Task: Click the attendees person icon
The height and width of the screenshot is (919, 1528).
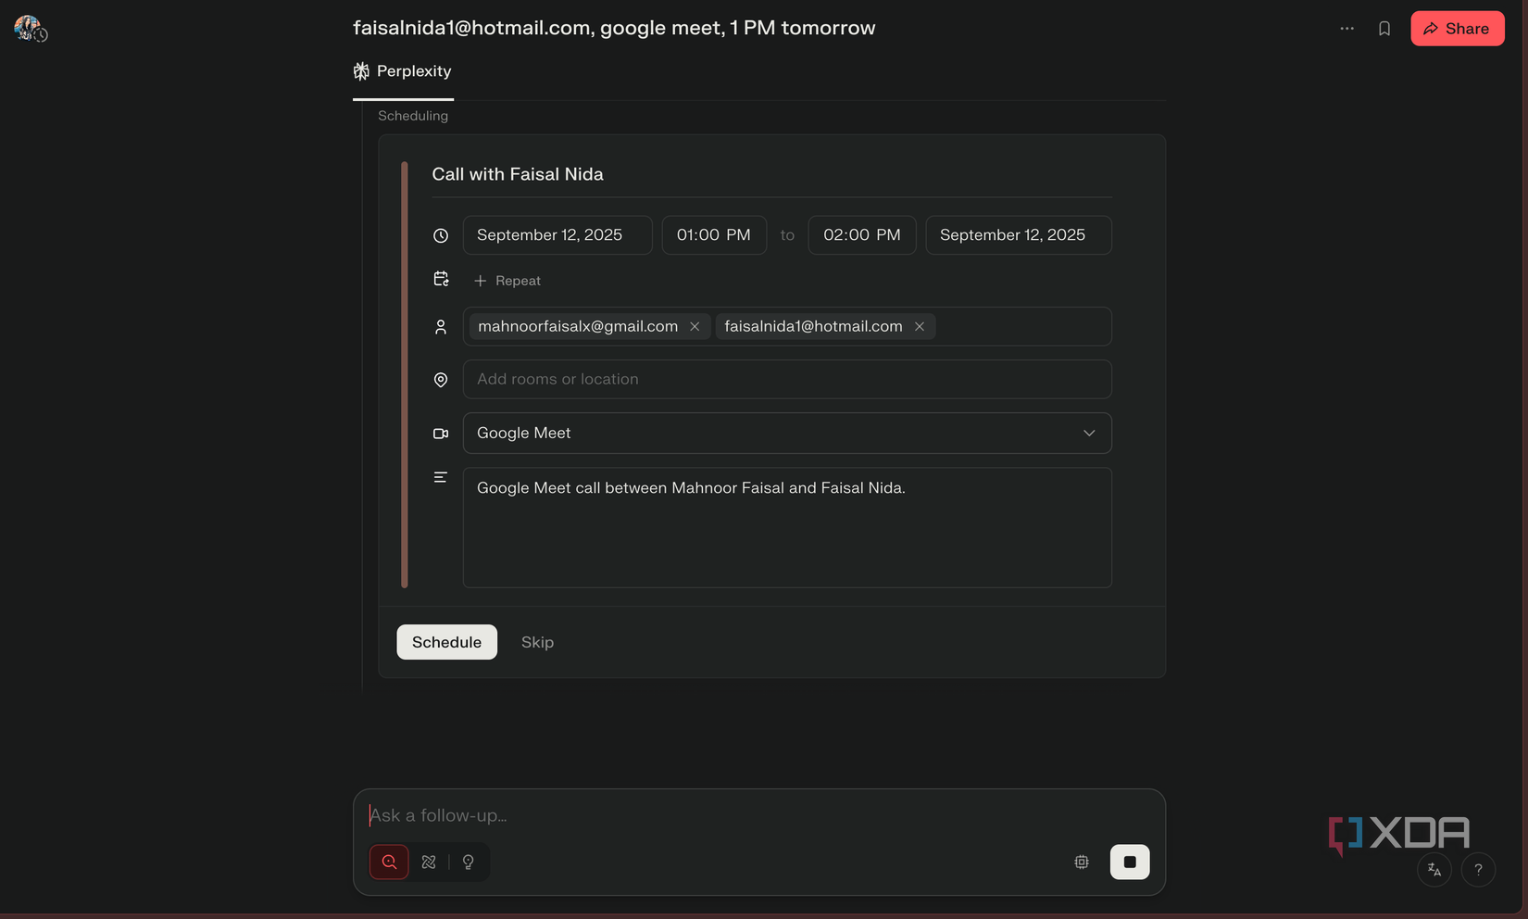Action: click(x=440, y=326)
